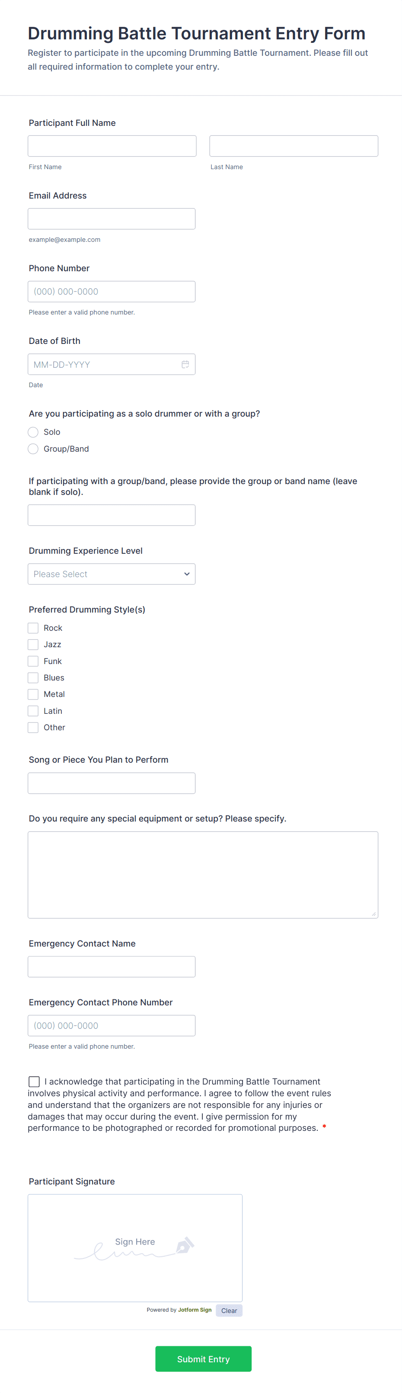This screenshot has height=1393, width=402.
Task: Open the Date of Birth calendar icon
Action: (185, 364)
